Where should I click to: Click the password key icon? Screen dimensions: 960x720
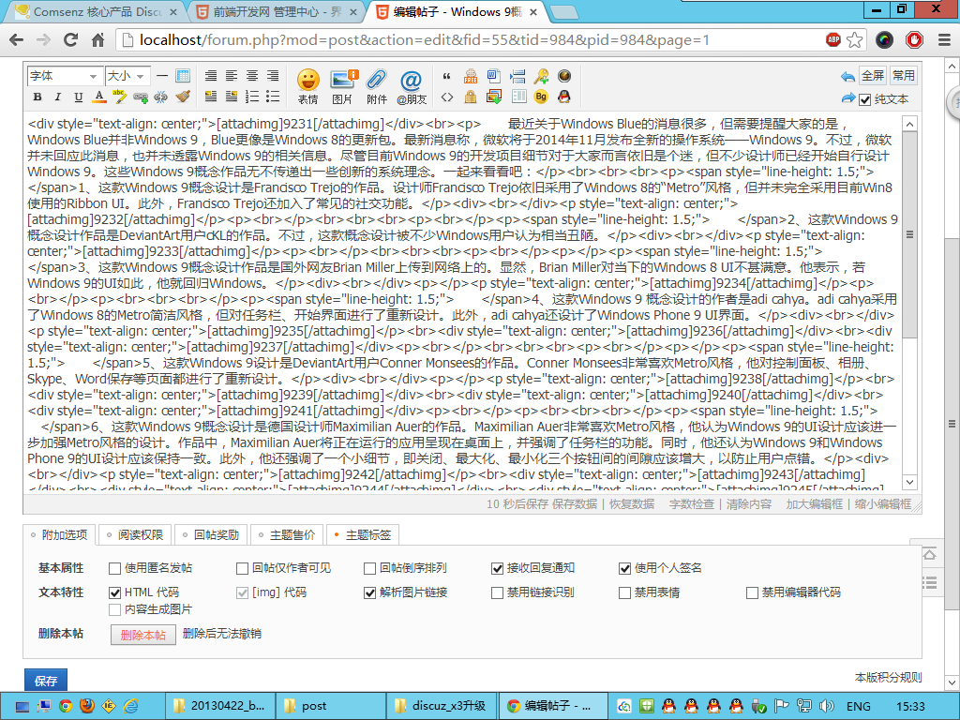click(x=541, y=76)
